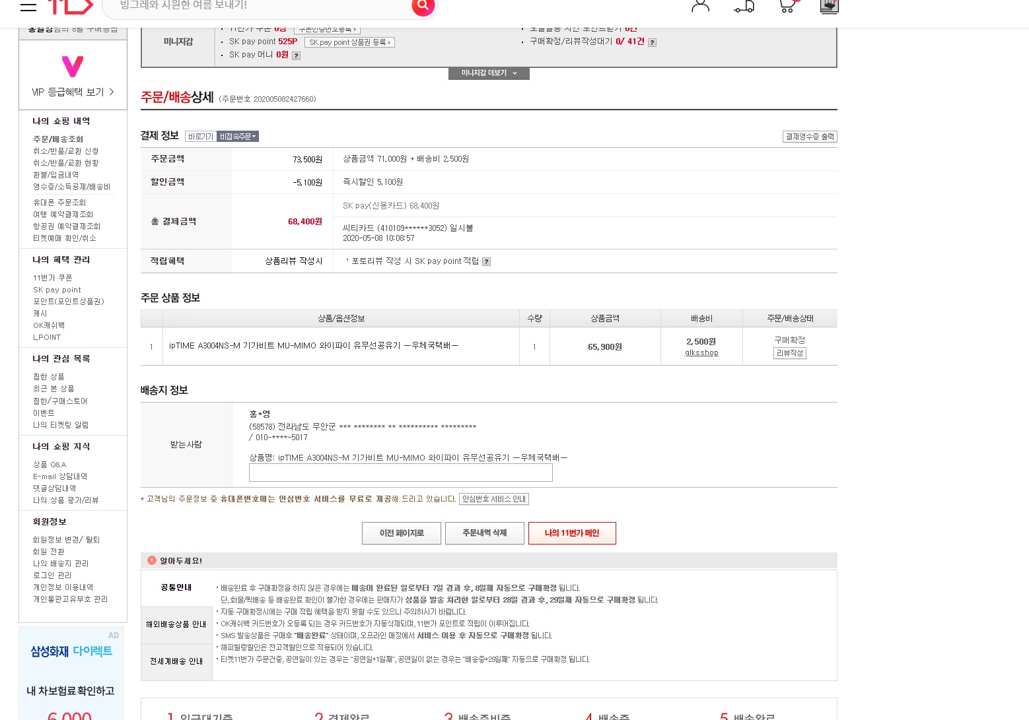
Task: Open 최근 본 상품 sidebar link
Action: 53,389
